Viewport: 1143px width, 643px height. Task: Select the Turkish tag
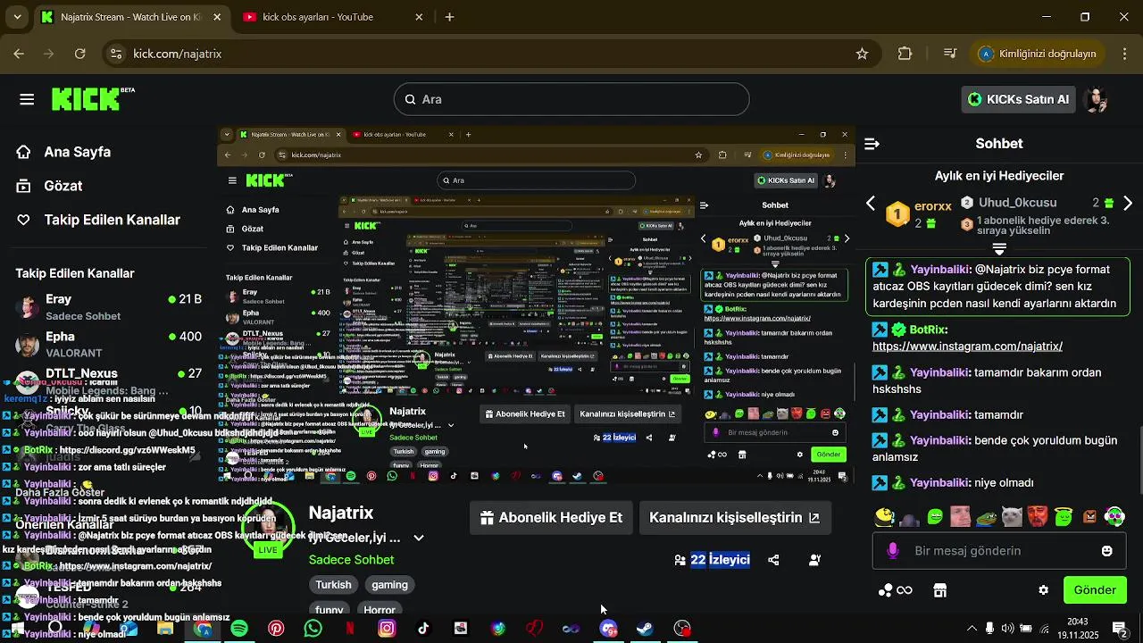tap(333, 585)
